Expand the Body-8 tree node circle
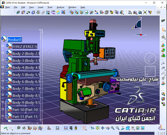Viewport: 167px width, 135px height. pos(3,95)
